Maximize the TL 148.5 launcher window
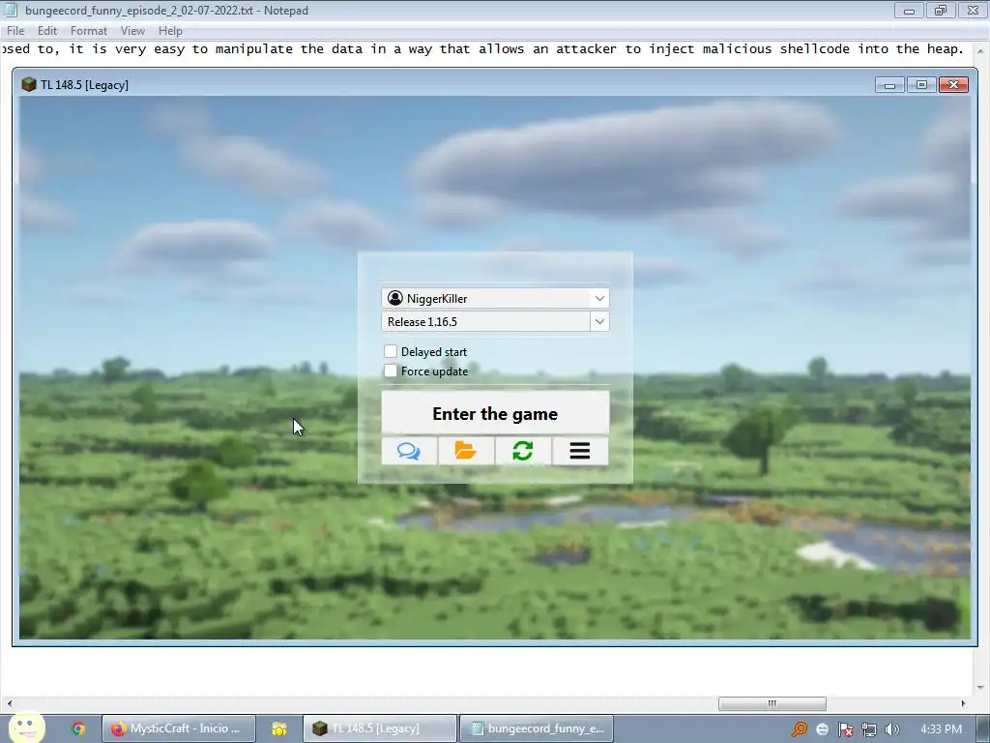Viewport: 990px width, 743px height. [921, 85]
